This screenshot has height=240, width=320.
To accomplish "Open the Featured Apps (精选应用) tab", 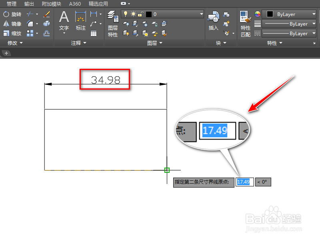I will (98, 4).
